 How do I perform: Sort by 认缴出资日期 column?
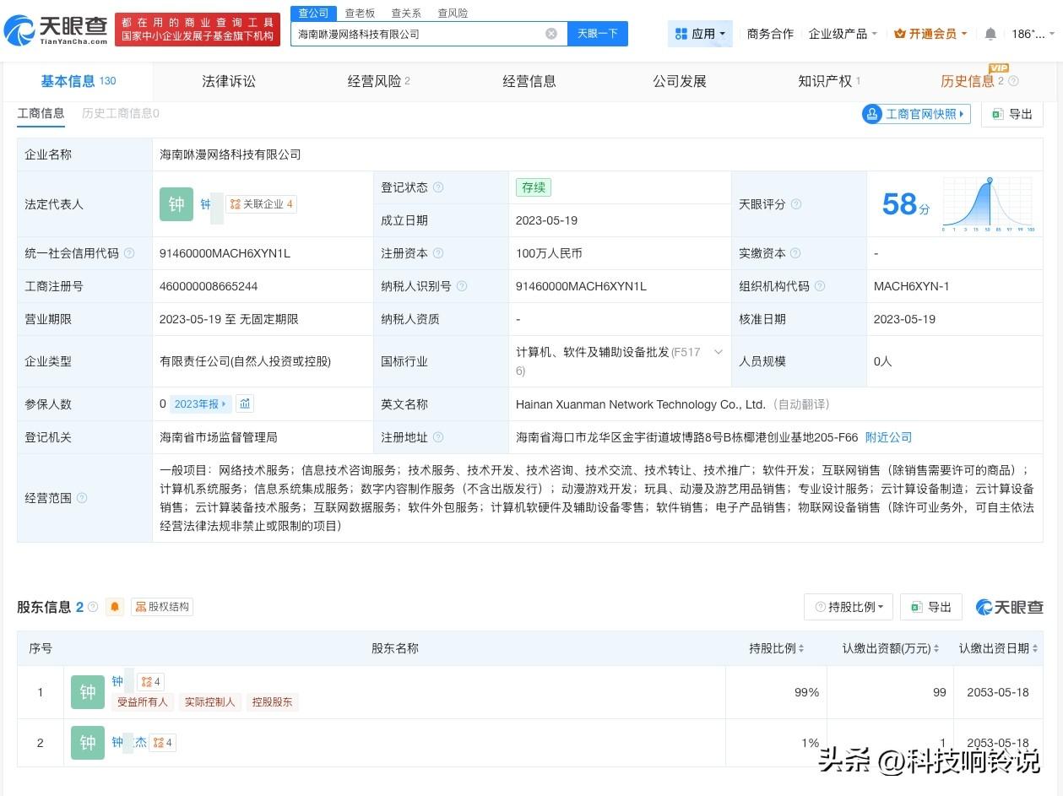coord(998,648)
